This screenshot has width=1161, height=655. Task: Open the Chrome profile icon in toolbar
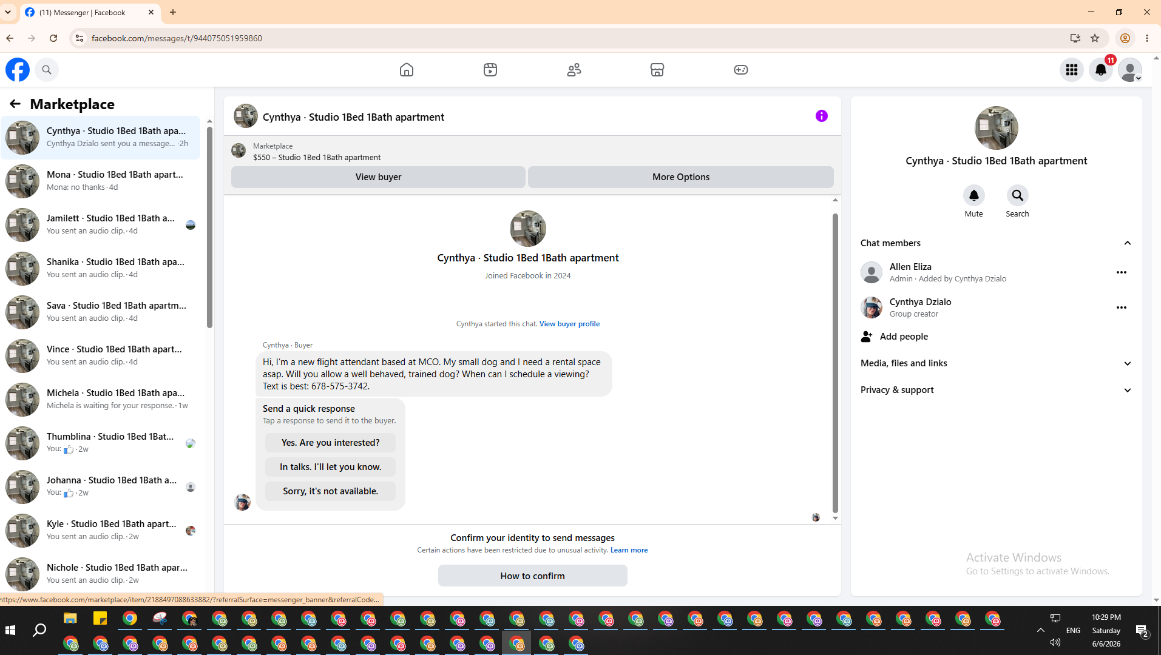(x=1125, y=38)
